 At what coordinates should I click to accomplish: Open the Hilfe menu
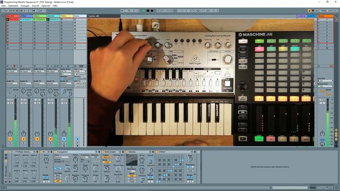[55, 6]
